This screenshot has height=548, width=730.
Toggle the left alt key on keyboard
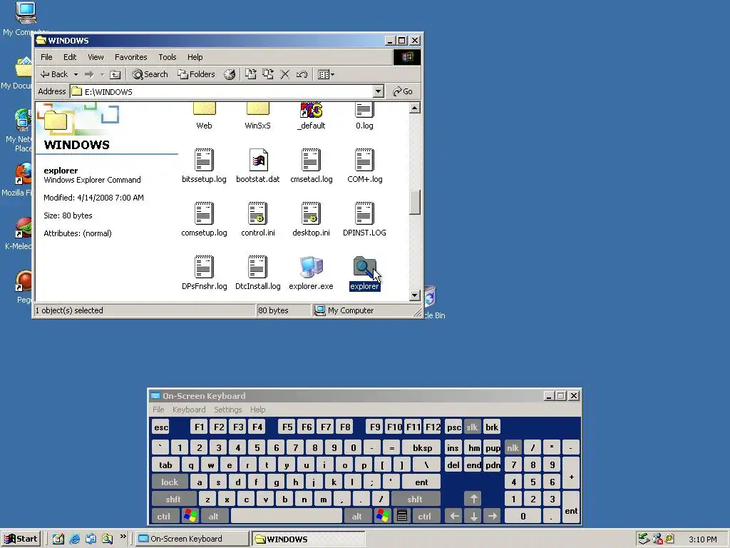pos(214,517)
